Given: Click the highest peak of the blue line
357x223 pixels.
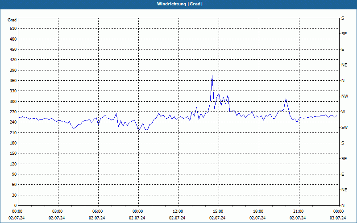Looking at the screenshot, I should pos(212,76).
